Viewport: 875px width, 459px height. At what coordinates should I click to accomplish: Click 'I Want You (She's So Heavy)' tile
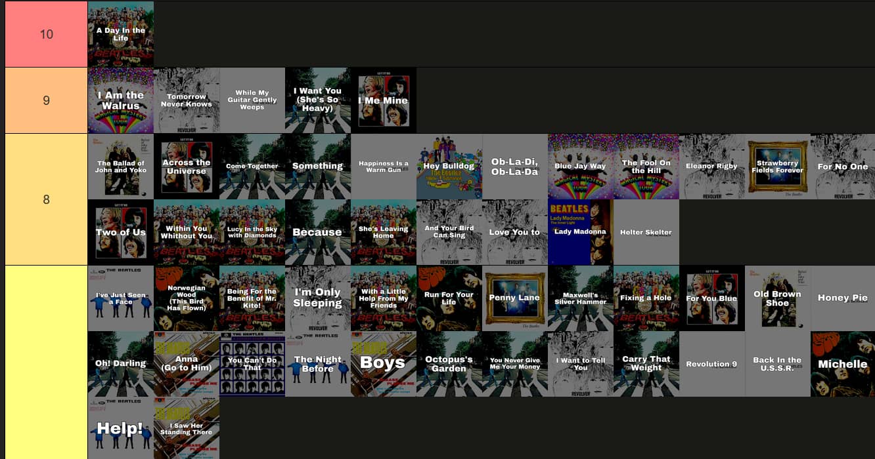[318, 100]
